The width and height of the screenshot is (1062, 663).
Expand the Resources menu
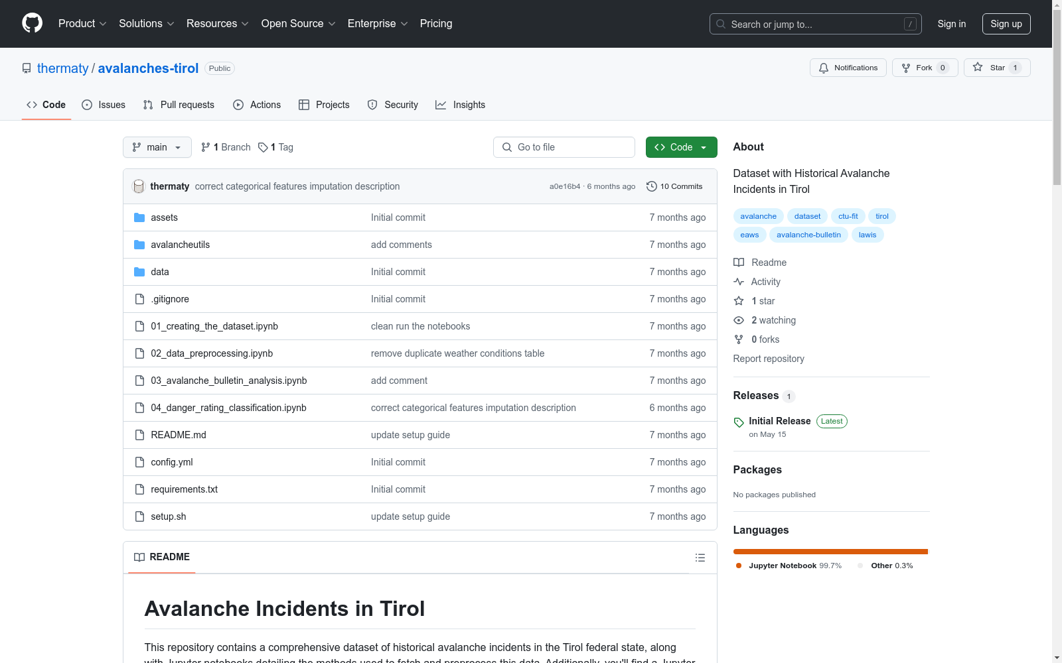click(x=218, y=24)
